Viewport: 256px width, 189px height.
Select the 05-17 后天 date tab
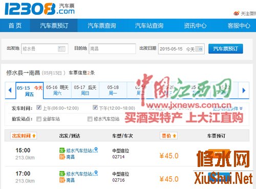tap(85, 90)
